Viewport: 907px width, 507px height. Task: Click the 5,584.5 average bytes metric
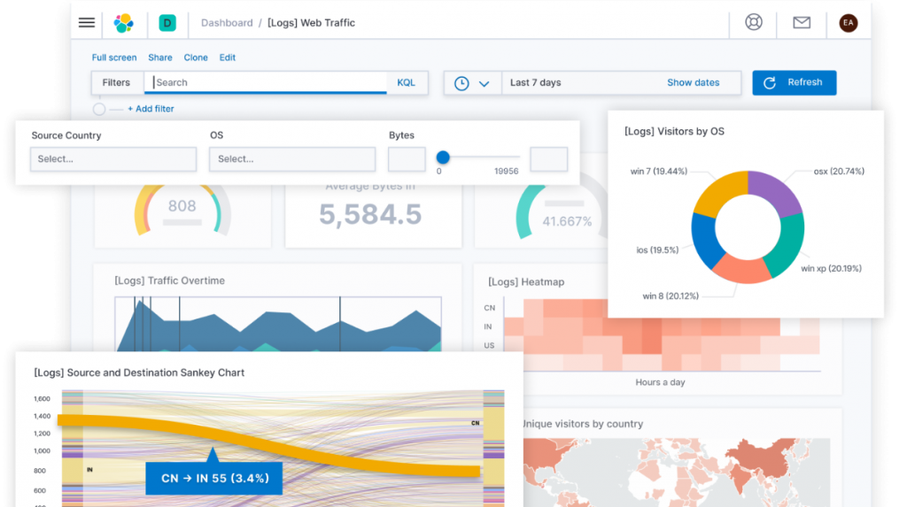coord(370,214)
